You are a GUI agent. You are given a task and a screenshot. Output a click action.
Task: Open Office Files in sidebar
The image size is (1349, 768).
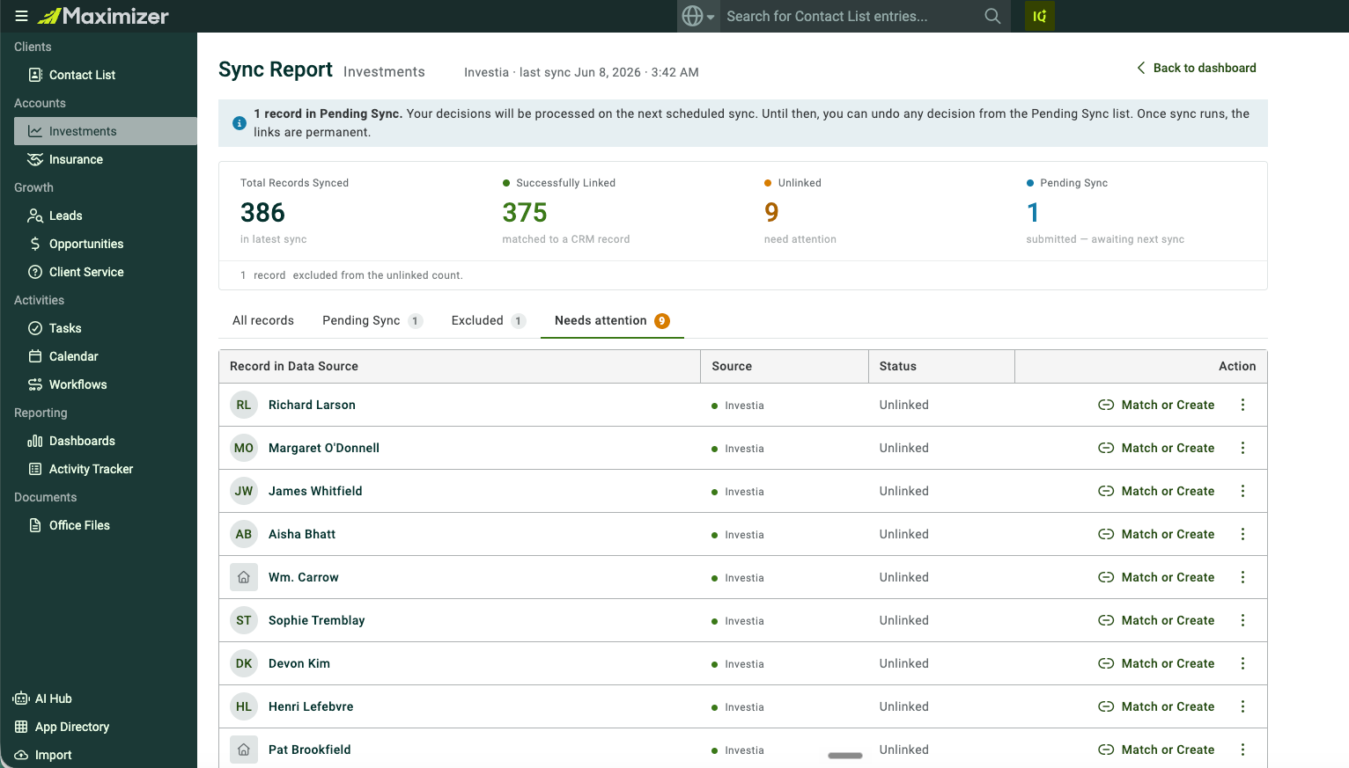pos(106,525)
